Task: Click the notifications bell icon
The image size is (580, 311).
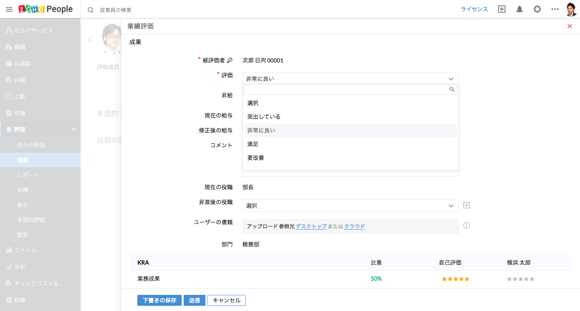Action: (x=520, y=9)
